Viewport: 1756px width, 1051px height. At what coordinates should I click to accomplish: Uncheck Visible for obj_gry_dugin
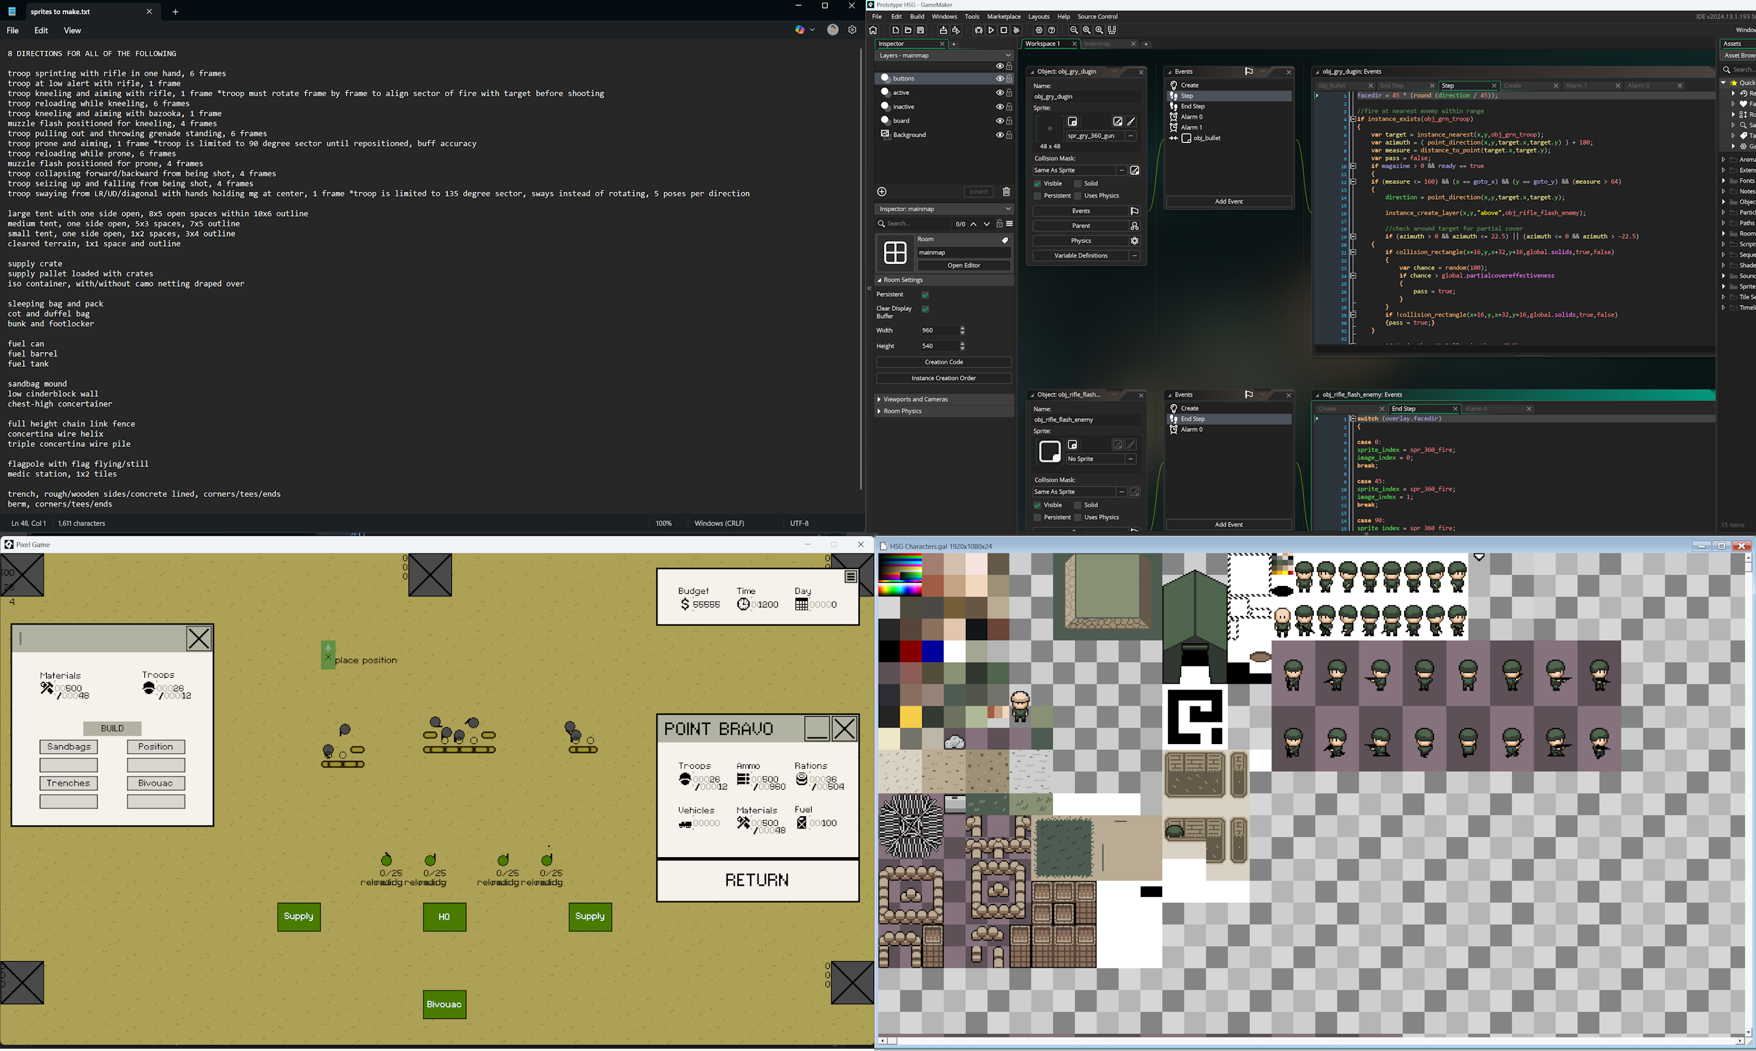[1037, 183]
